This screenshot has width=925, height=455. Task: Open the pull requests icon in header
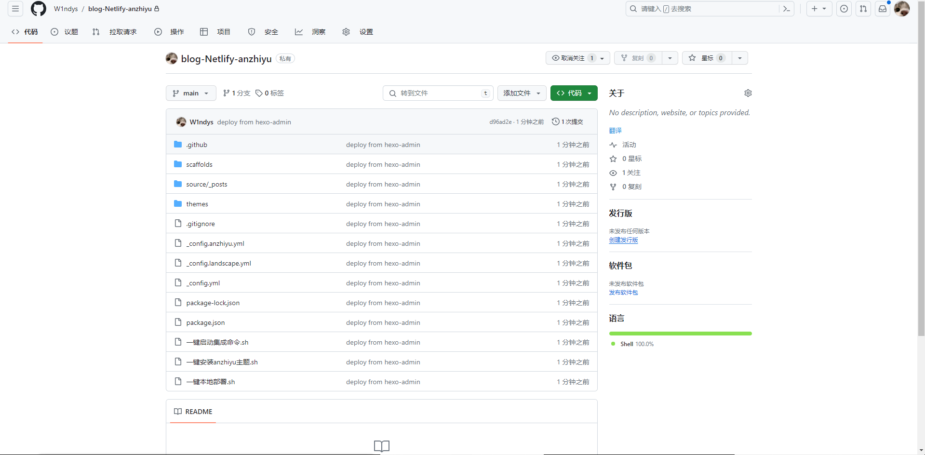(x=863, y=9)
